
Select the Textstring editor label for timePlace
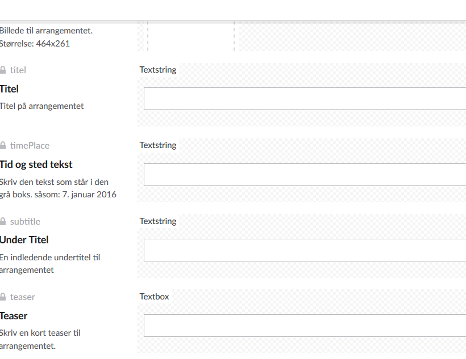[x=158, y=145]
